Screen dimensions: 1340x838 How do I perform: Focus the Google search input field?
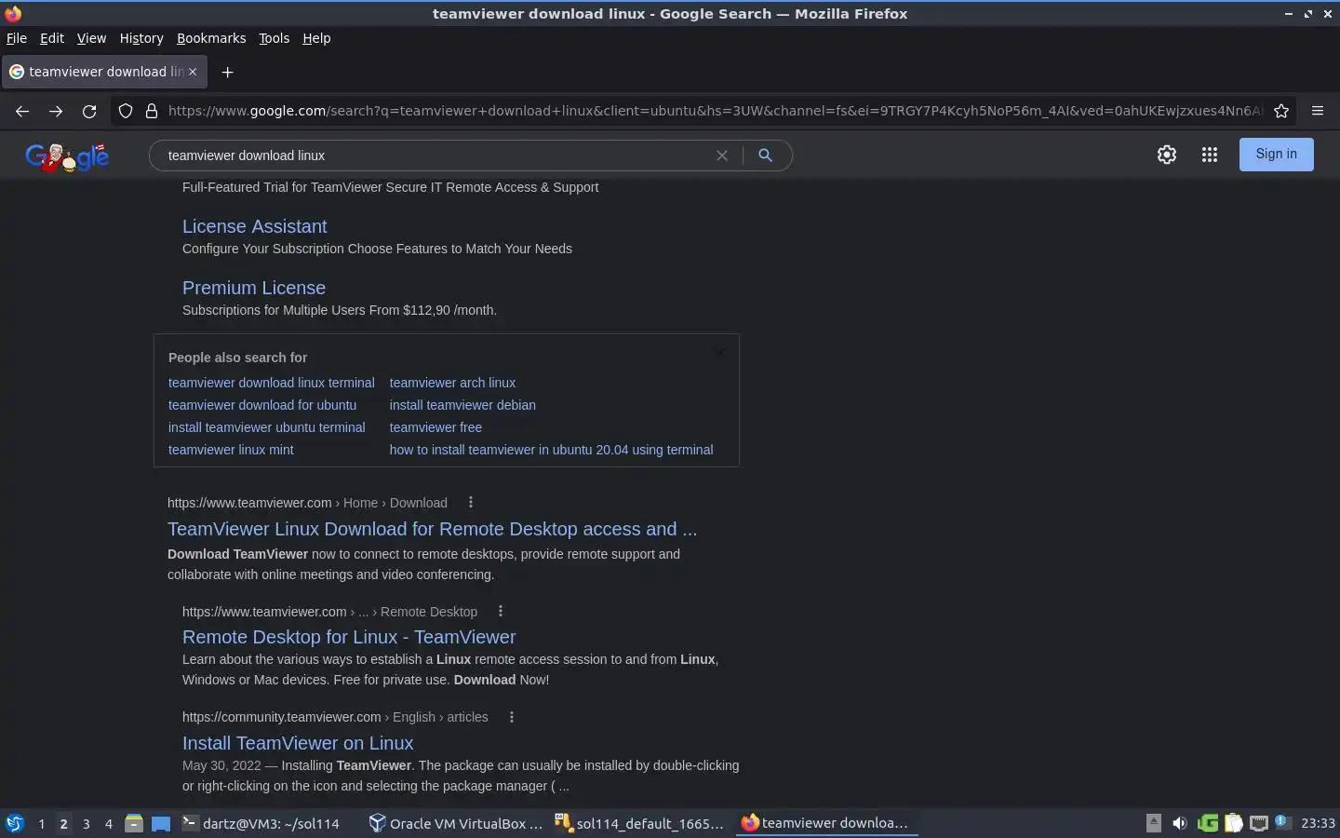(433, 155)
